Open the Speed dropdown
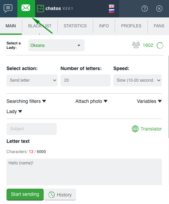 click(138, 80)
